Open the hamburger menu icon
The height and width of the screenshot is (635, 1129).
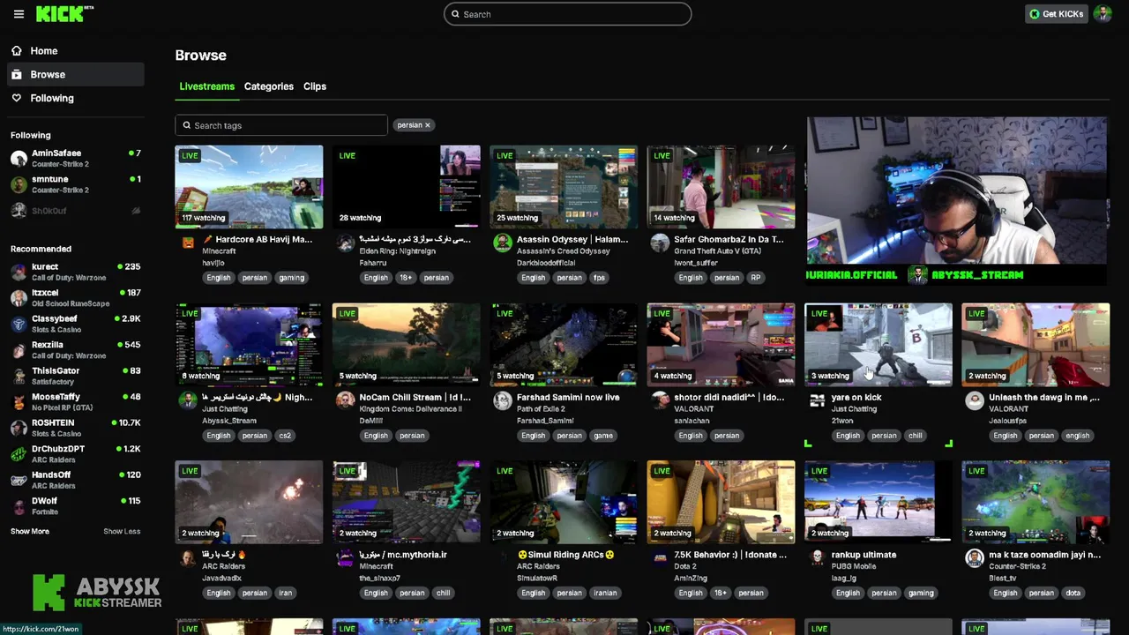click(19, 14)
